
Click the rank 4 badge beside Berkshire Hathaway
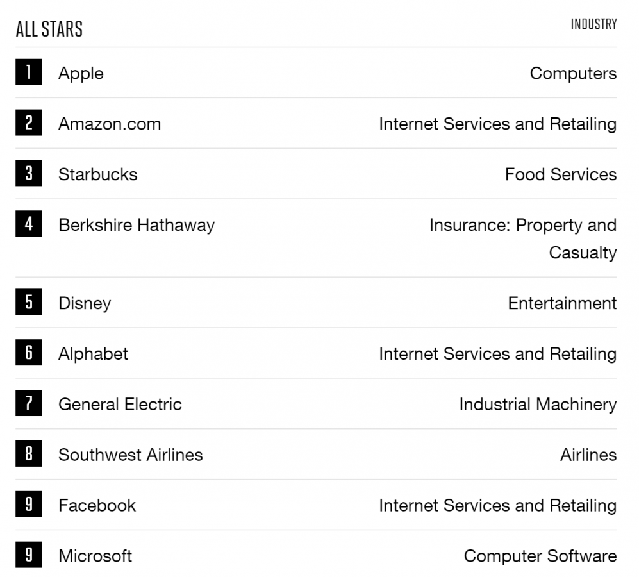pos(29,224)
